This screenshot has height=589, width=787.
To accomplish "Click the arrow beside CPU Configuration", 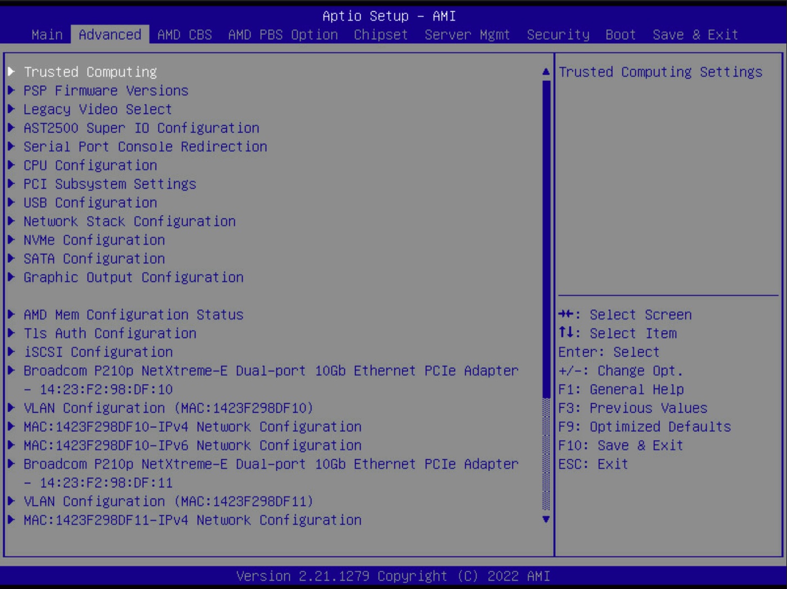I will (11, 165).
